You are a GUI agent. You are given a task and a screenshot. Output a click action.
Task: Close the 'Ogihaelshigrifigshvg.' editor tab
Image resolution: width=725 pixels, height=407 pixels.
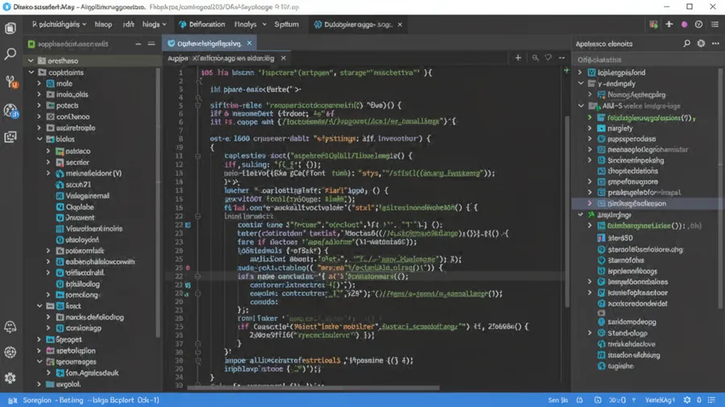click(249, 43)
